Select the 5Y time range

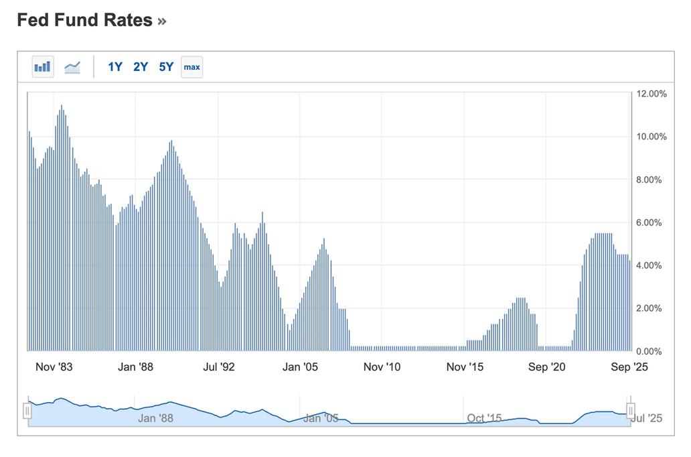[166, 67]
